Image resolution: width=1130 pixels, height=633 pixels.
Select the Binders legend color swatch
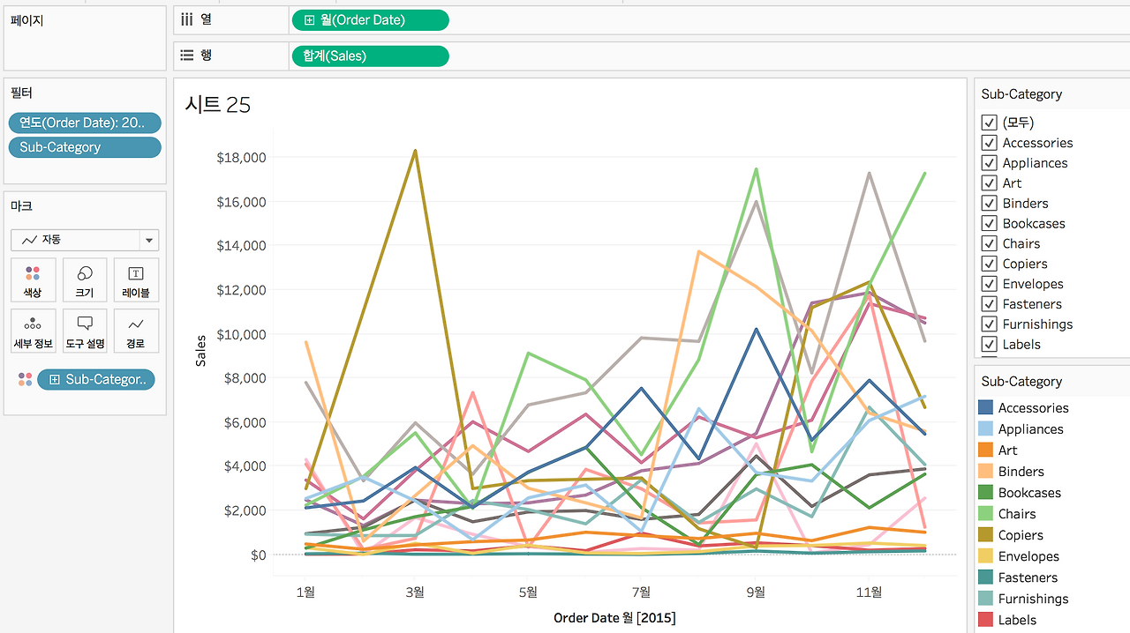986,472
